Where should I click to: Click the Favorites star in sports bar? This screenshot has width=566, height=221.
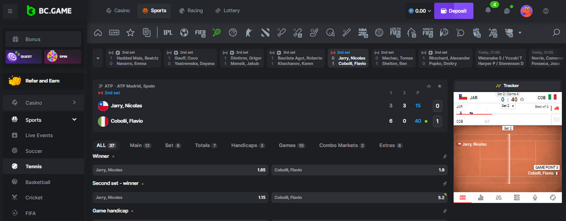[130, 33]
